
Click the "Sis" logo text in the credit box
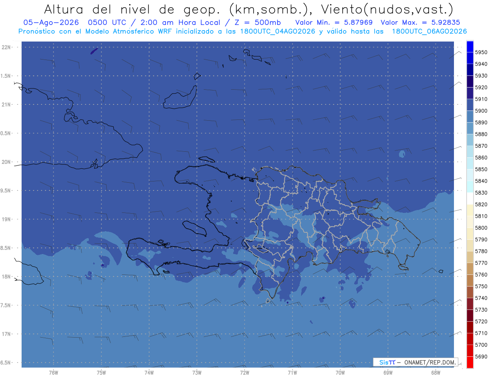tap(384, 362)
